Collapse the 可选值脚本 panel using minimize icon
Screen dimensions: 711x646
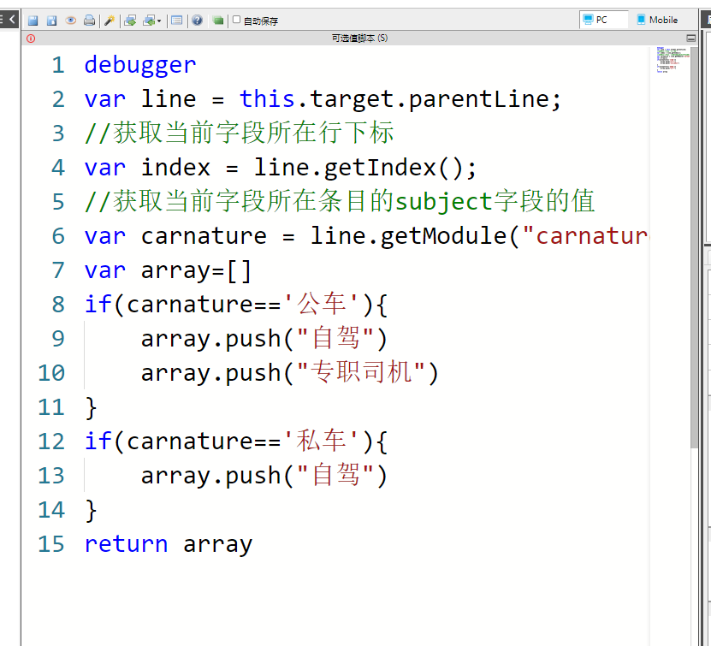[691, 39]
